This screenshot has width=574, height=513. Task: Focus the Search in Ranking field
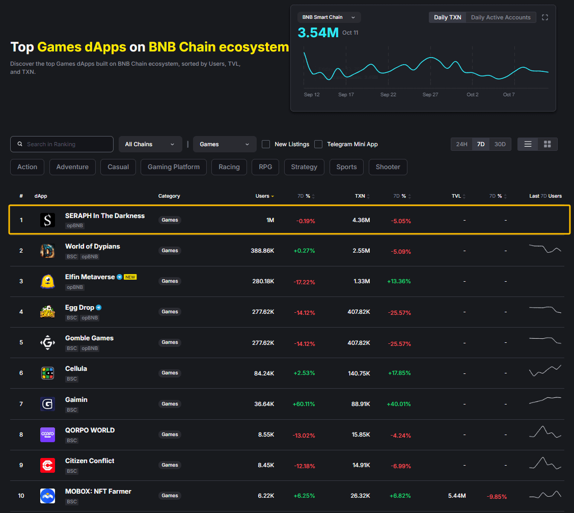[66, 144]
